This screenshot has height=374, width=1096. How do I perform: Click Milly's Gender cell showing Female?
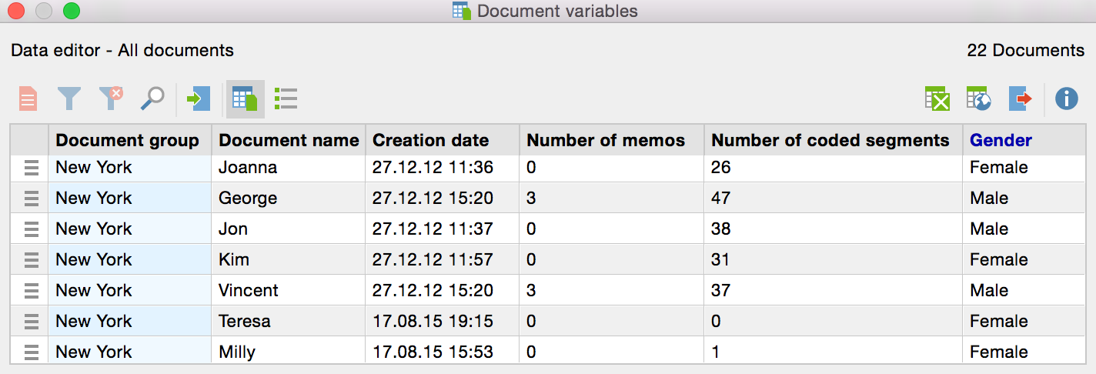coord(1024,352)
